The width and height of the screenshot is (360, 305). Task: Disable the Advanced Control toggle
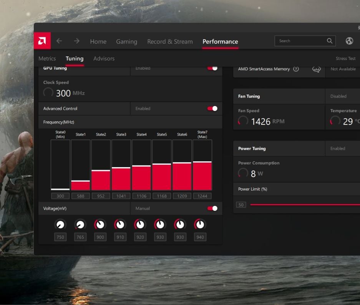pos(212,109)
